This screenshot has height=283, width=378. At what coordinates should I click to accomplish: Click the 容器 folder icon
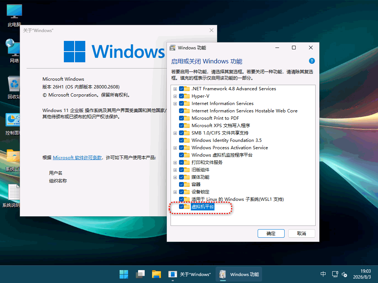tap(187, 184)
